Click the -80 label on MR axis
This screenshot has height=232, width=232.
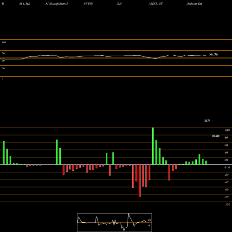[226, 197]
